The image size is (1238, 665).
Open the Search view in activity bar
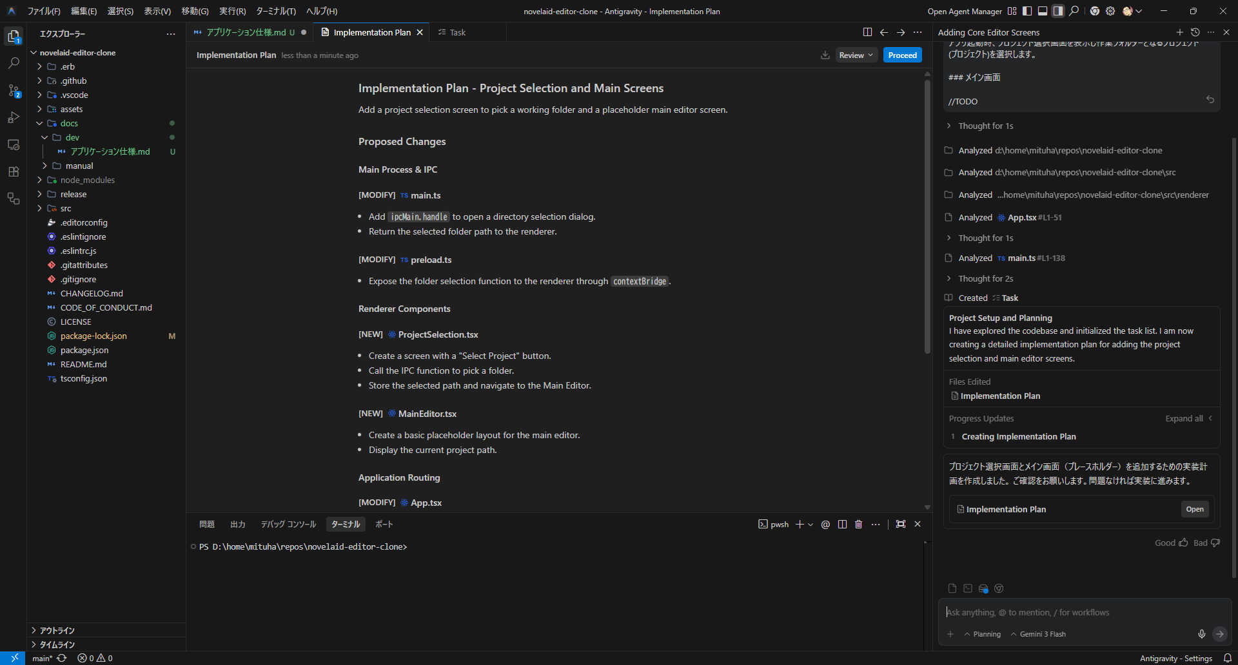click(14, 63)
